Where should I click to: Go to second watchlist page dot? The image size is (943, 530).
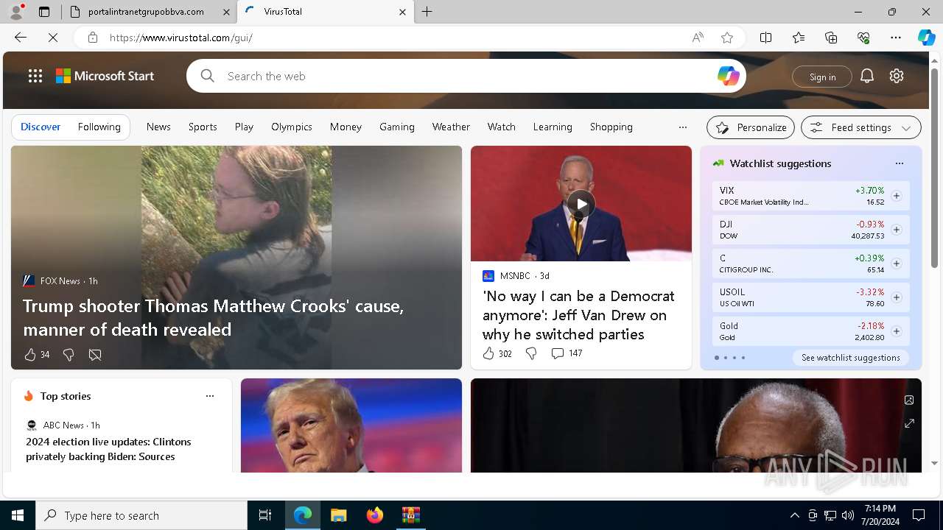coord(725,358)
